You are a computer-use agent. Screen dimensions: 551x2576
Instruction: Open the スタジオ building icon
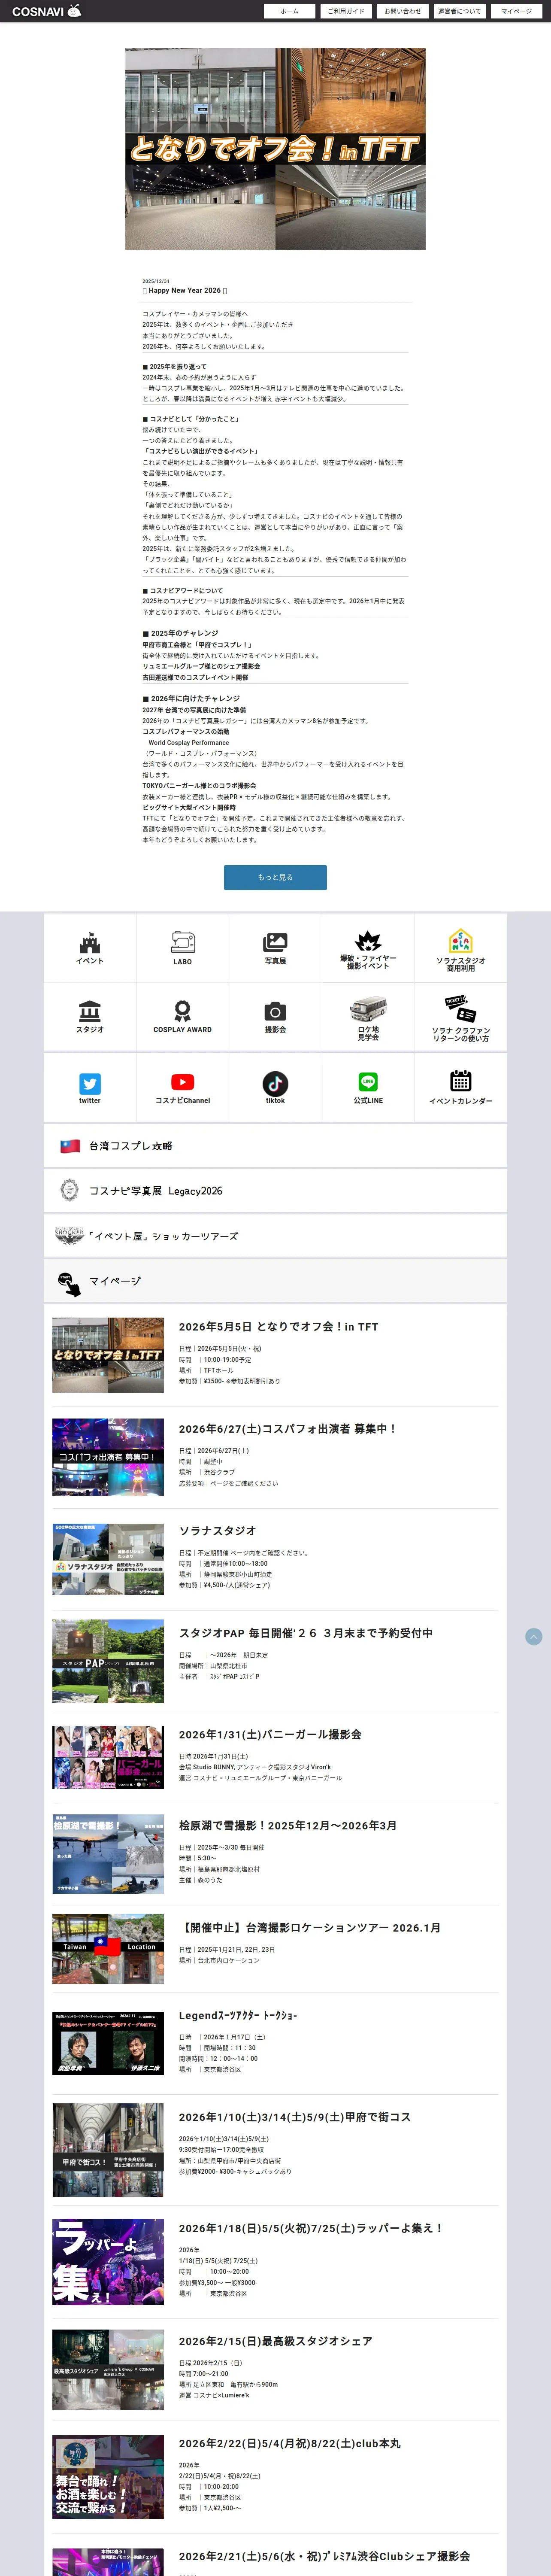tap(90, 1011)
